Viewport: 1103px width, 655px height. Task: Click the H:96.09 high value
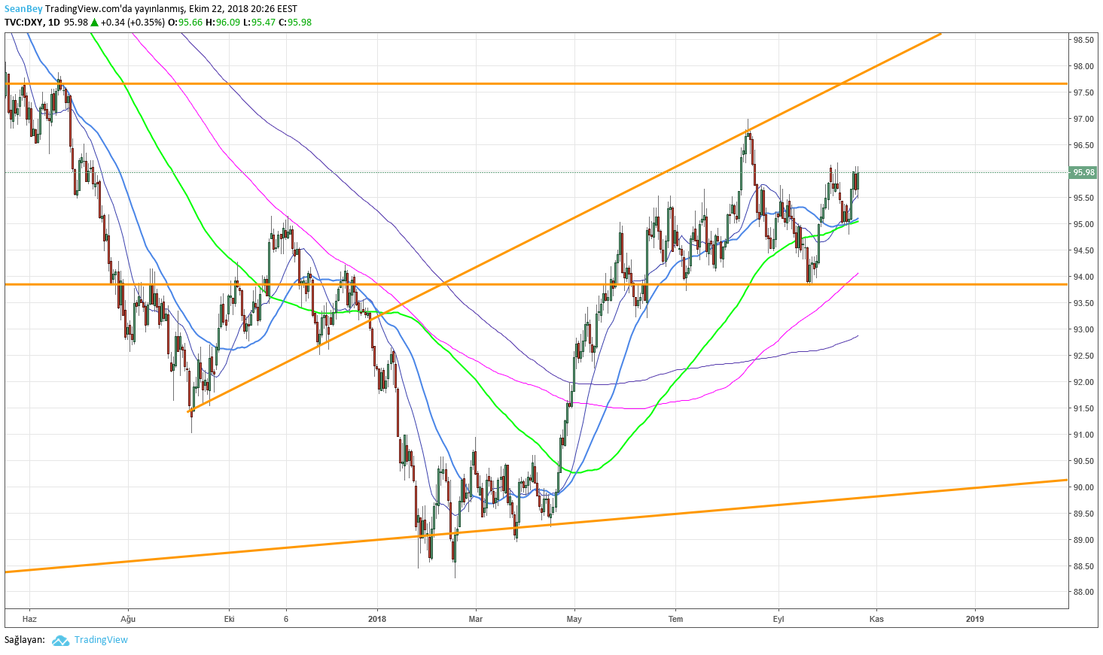click(x=223, y=23)
